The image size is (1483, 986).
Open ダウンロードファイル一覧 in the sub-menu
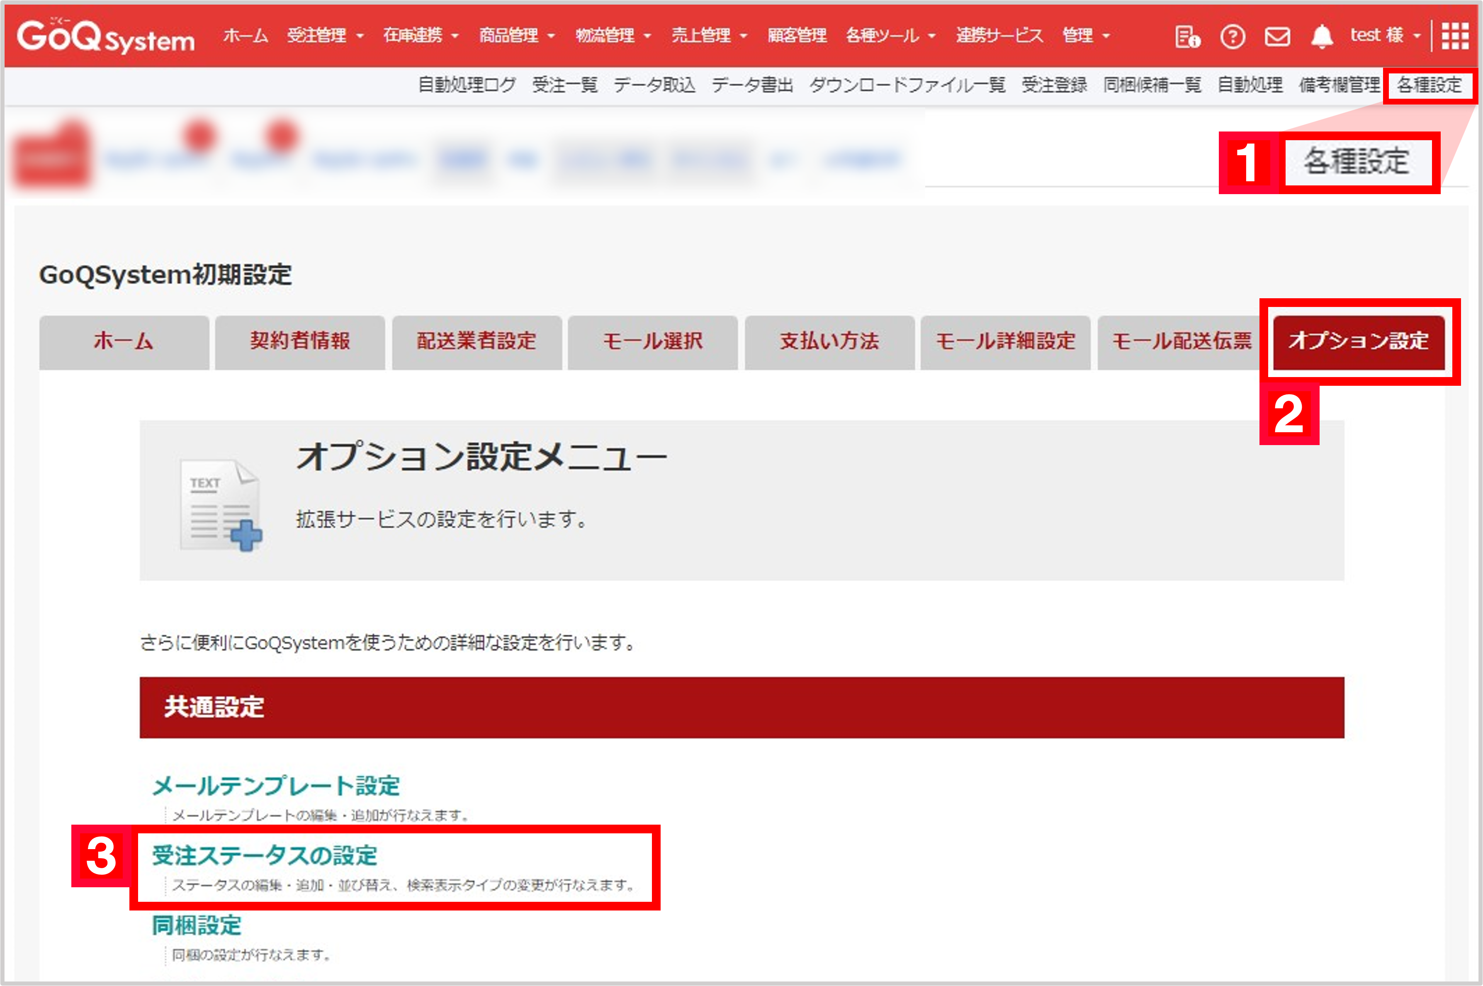tap(907, 84)
